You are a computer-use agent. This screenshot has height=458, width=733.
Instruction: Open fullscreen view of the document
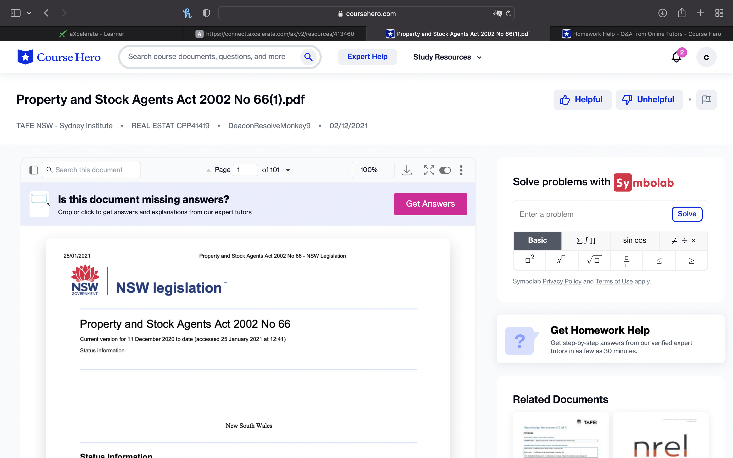429,170
